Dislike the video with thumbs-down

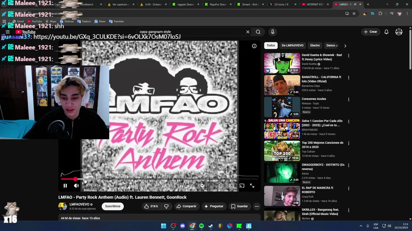(166, 206)
